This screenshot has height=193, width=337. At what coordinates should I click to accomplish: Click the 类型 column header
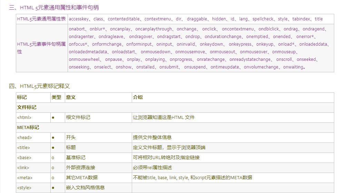point(56,98)
